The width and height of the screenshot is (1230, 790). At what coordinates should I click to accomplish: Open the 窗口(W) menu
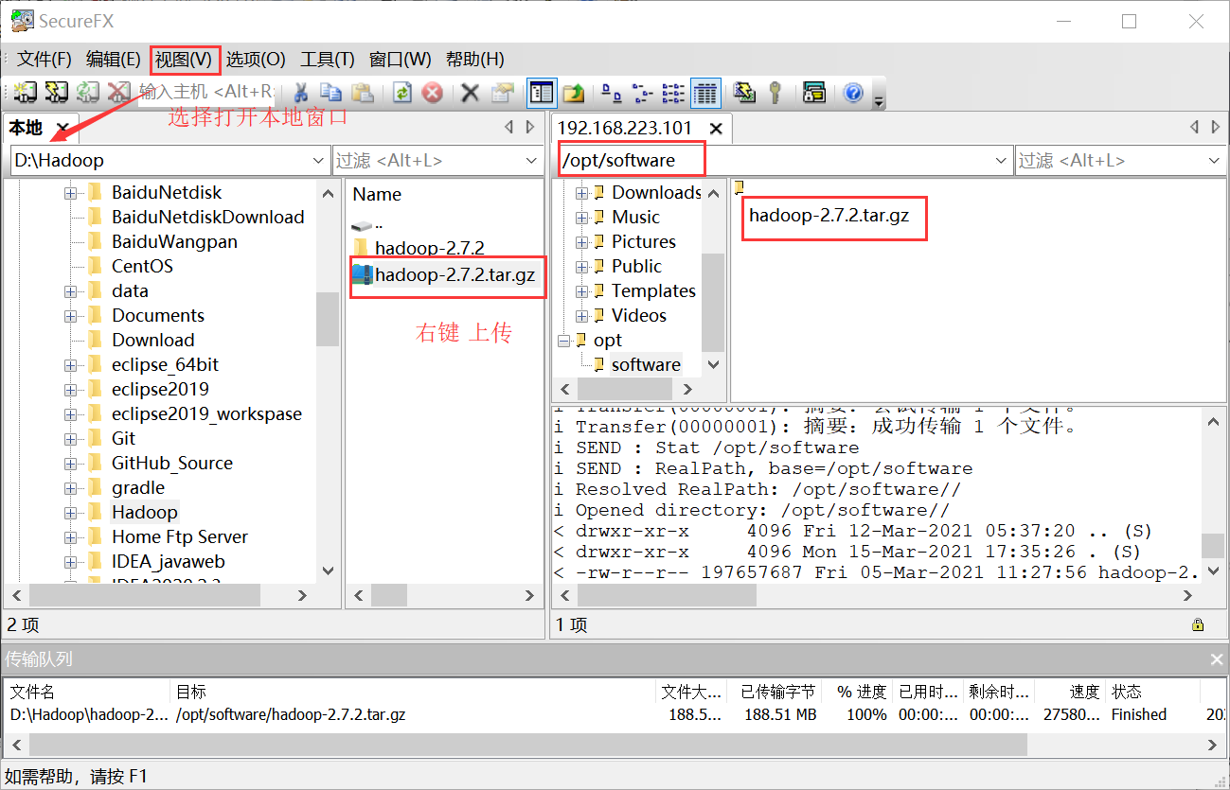pyautogui.click(x=400, y=59)
